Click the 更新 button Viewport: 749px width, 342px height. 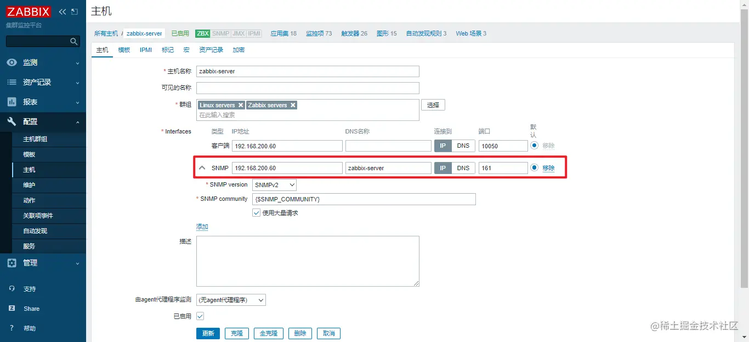pyautogui.click(x=208, y=333)
